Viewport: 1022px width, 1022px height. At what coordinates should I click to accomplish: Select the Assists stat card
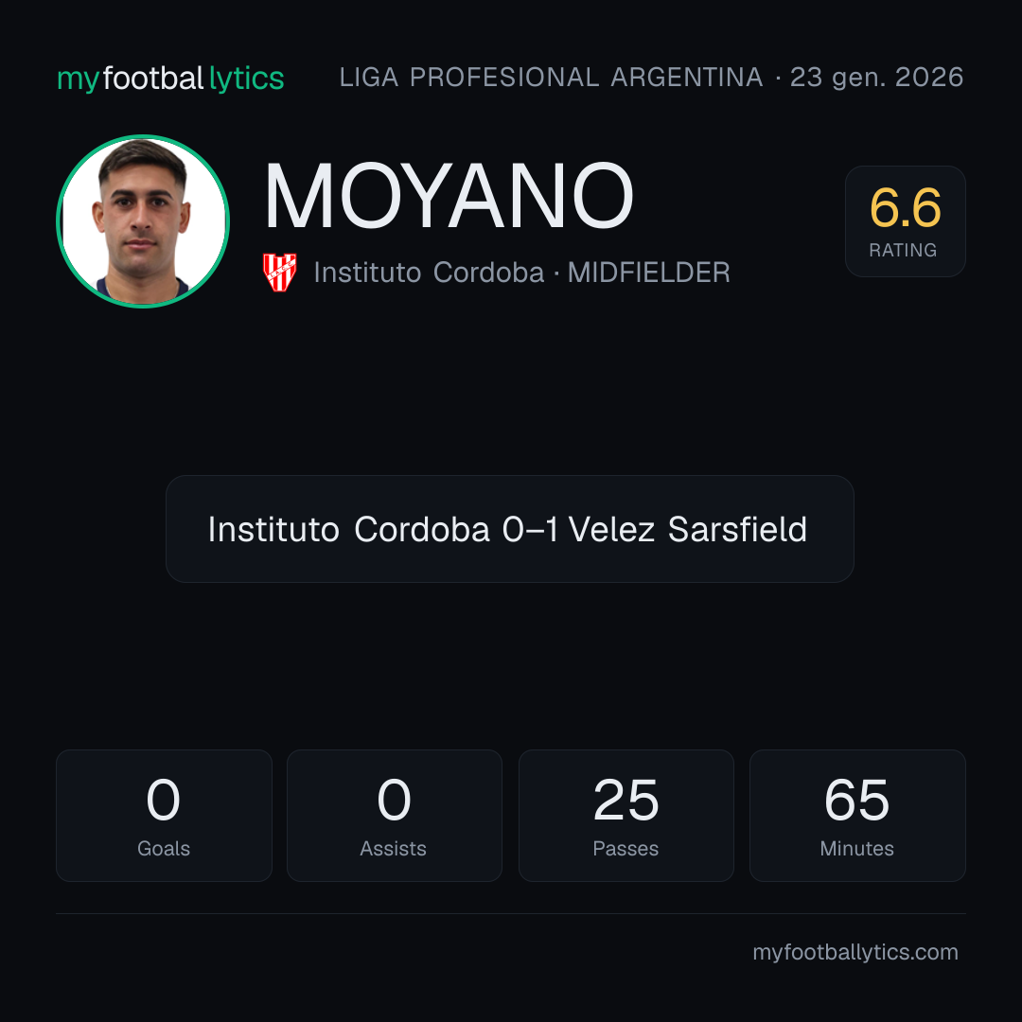[x=395, y=816]
